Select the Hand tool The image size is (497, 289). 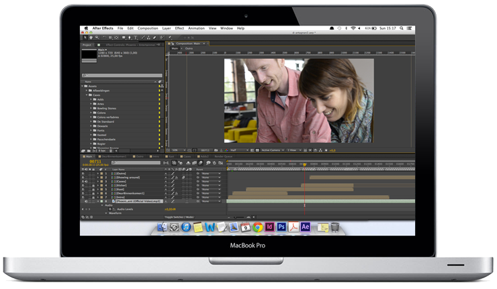[91, 38]
